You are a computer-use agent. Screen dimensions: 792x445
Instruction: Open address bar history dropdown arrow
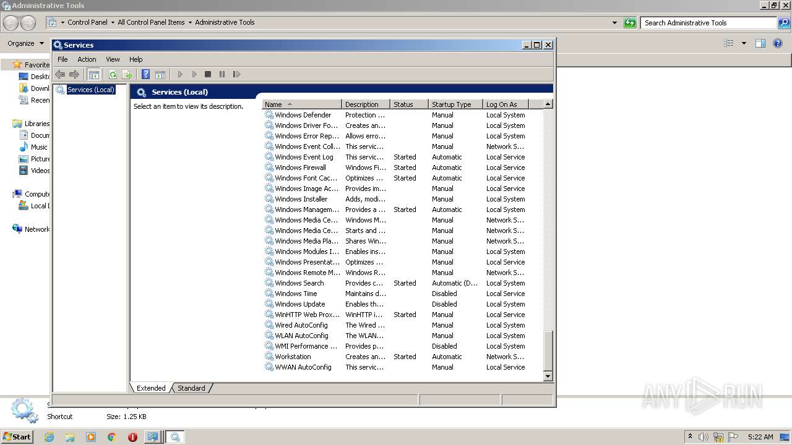[x=614, y=23]
